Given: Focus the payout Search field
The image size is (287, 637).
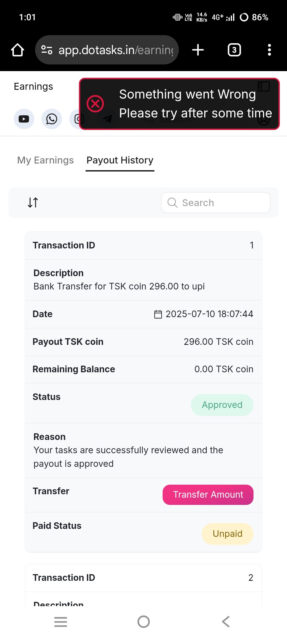Looking at the screenshot, I should pos(216,203).
